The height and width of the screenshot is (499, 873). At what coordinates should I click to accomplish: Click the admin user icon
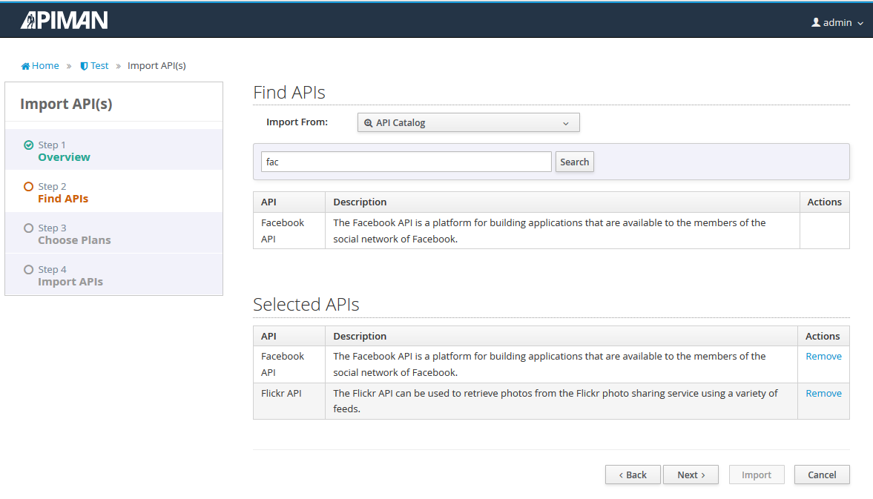816,22
